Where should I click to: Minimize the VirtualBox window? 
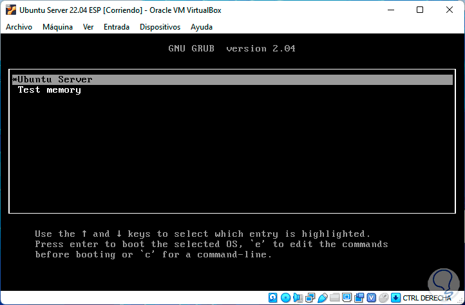pos(391,10)
